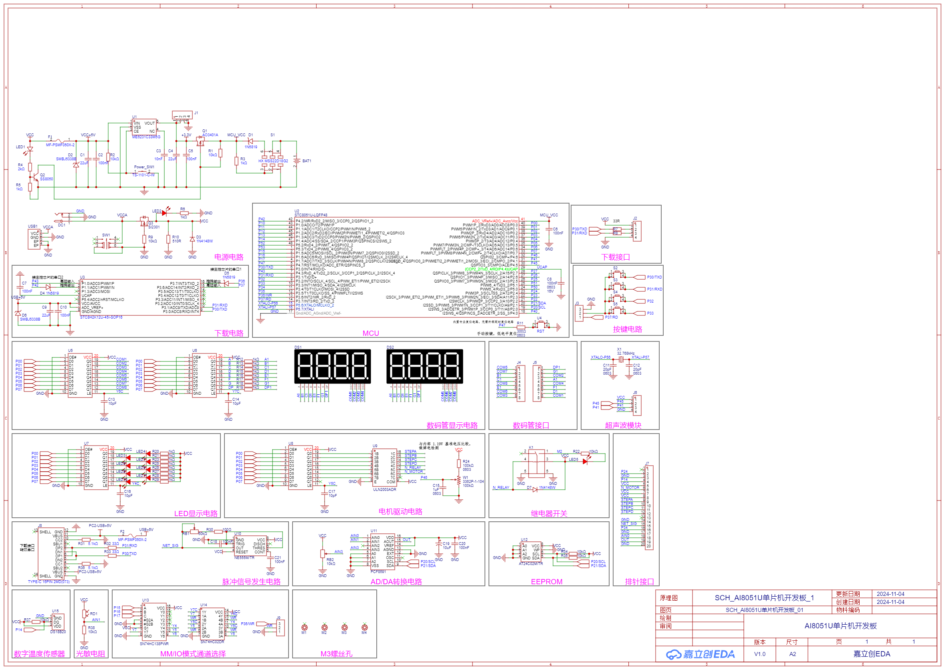Select the TS-1101-C-W power switch label
The image size is (945, 670).
click(x=143, y=175)
